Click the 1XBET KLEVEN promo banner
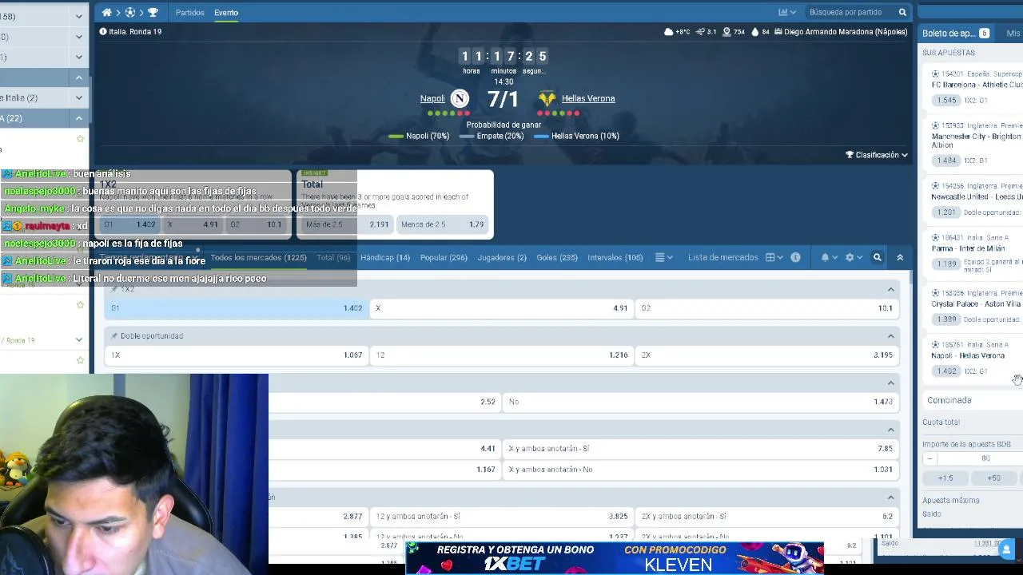This screenshot has width=1023, height=575. pyautogui.click(x=614, y=557)
